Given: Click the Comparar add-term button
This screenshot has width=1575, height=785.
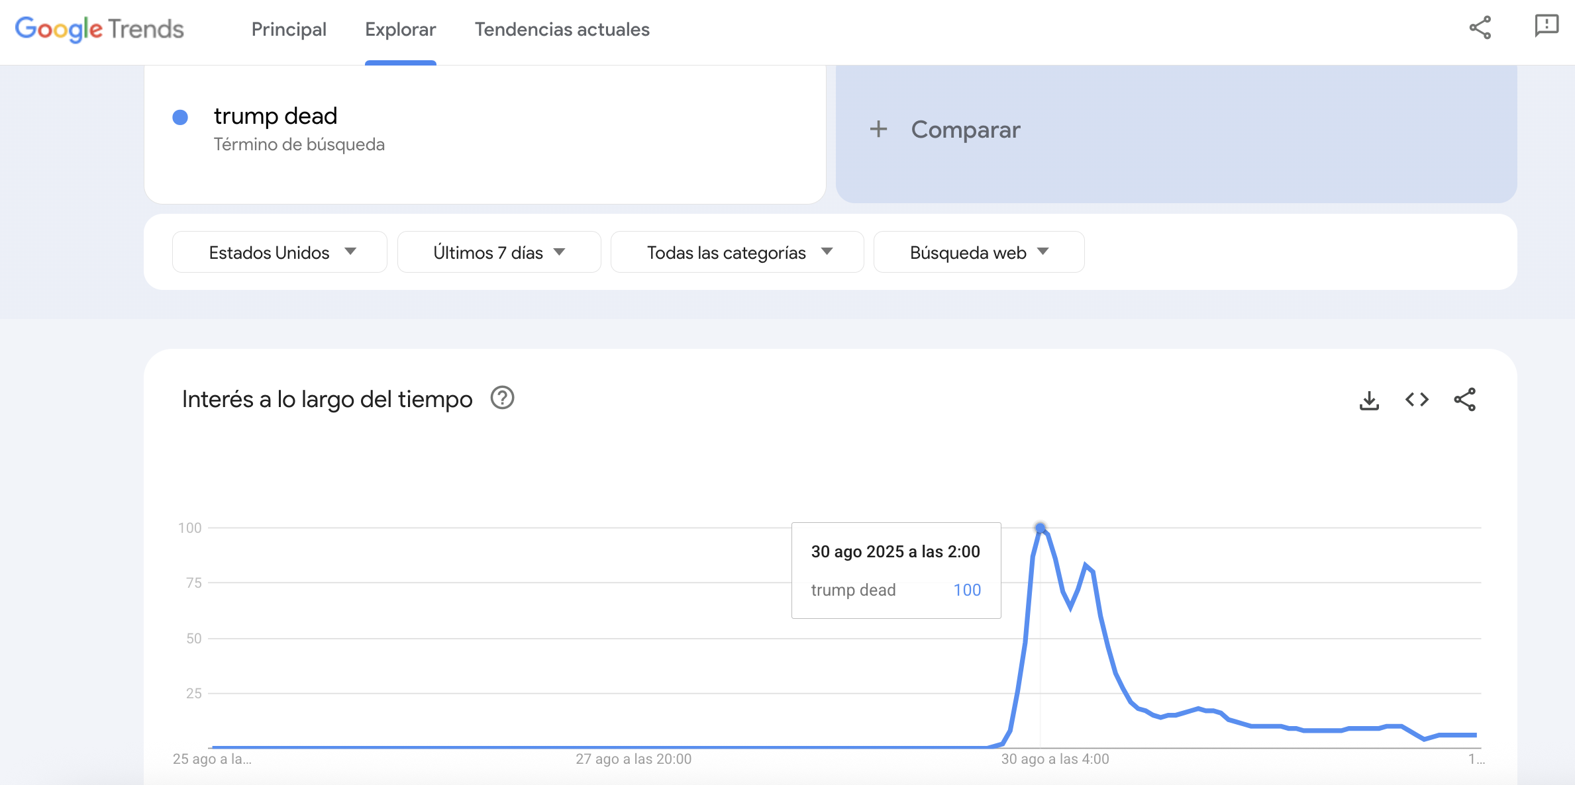Looking at the screenshot, I should [1176, 132].
